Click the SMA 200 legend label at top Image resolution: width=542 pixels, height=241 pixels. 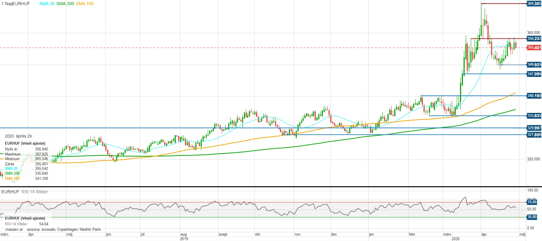(65, 4)
